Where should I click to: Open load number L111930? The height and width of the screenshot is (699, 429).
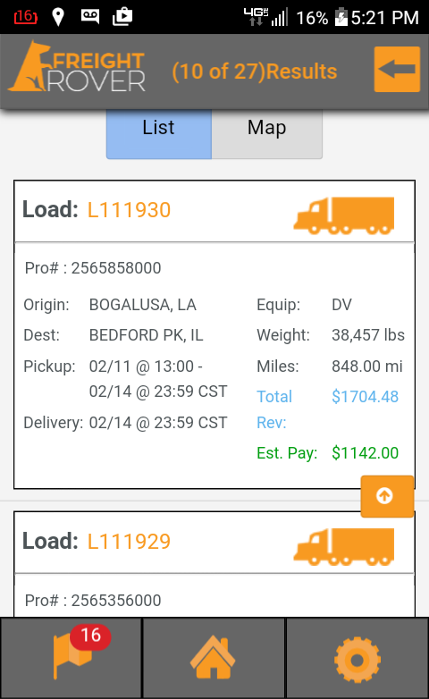tap(129, 210)
